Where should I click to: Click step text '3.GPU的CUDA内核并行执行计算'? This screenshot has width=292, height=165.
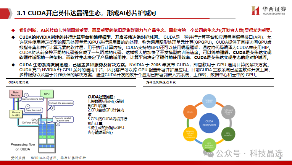point(108,121)
